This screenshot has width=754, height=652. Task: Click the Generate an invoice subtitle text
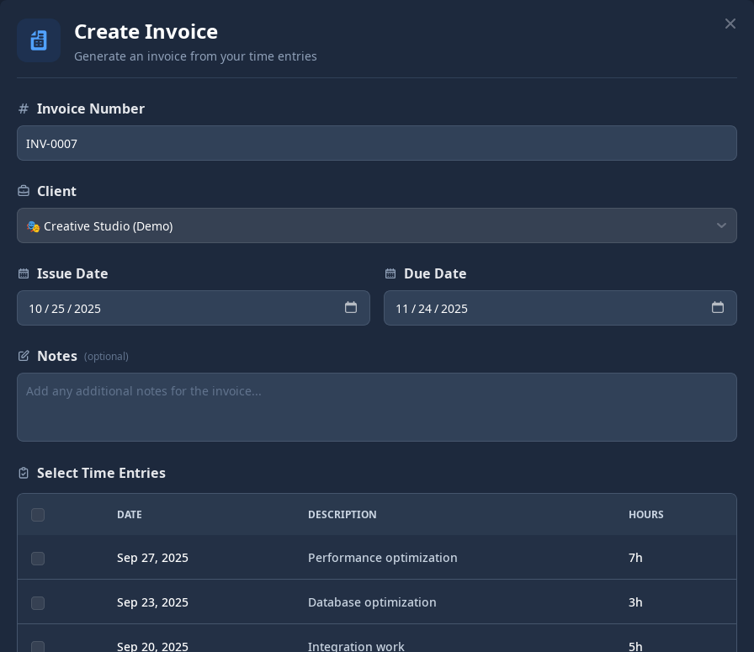tap(195, 56)
